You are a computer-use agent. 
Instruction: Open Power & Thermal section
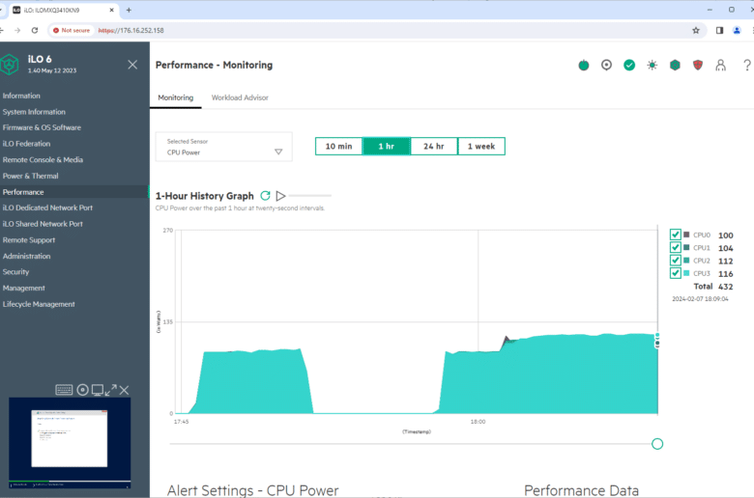(31, 176)
